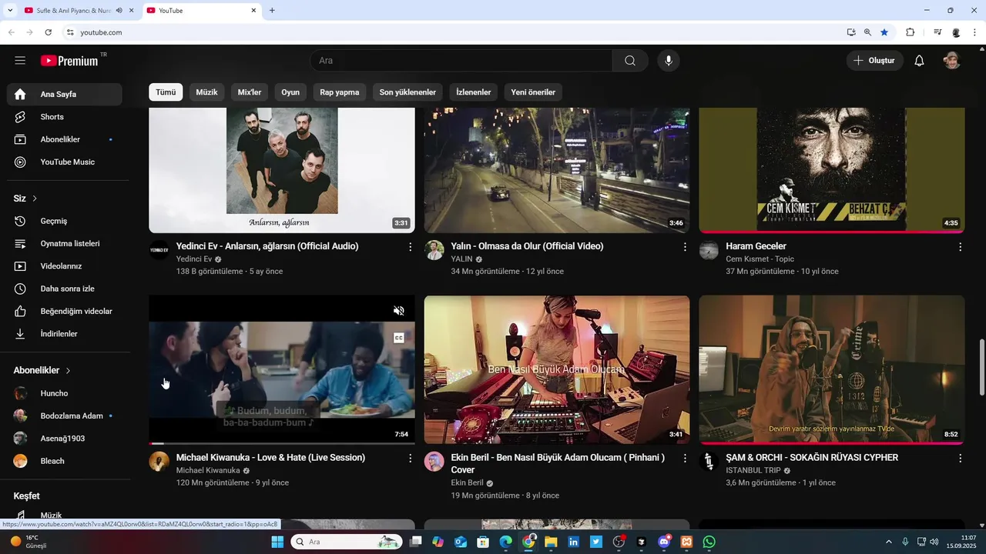The image size is (986, 554).
Task: Open YouTube Music in sidebar
Action: [65, 162]
